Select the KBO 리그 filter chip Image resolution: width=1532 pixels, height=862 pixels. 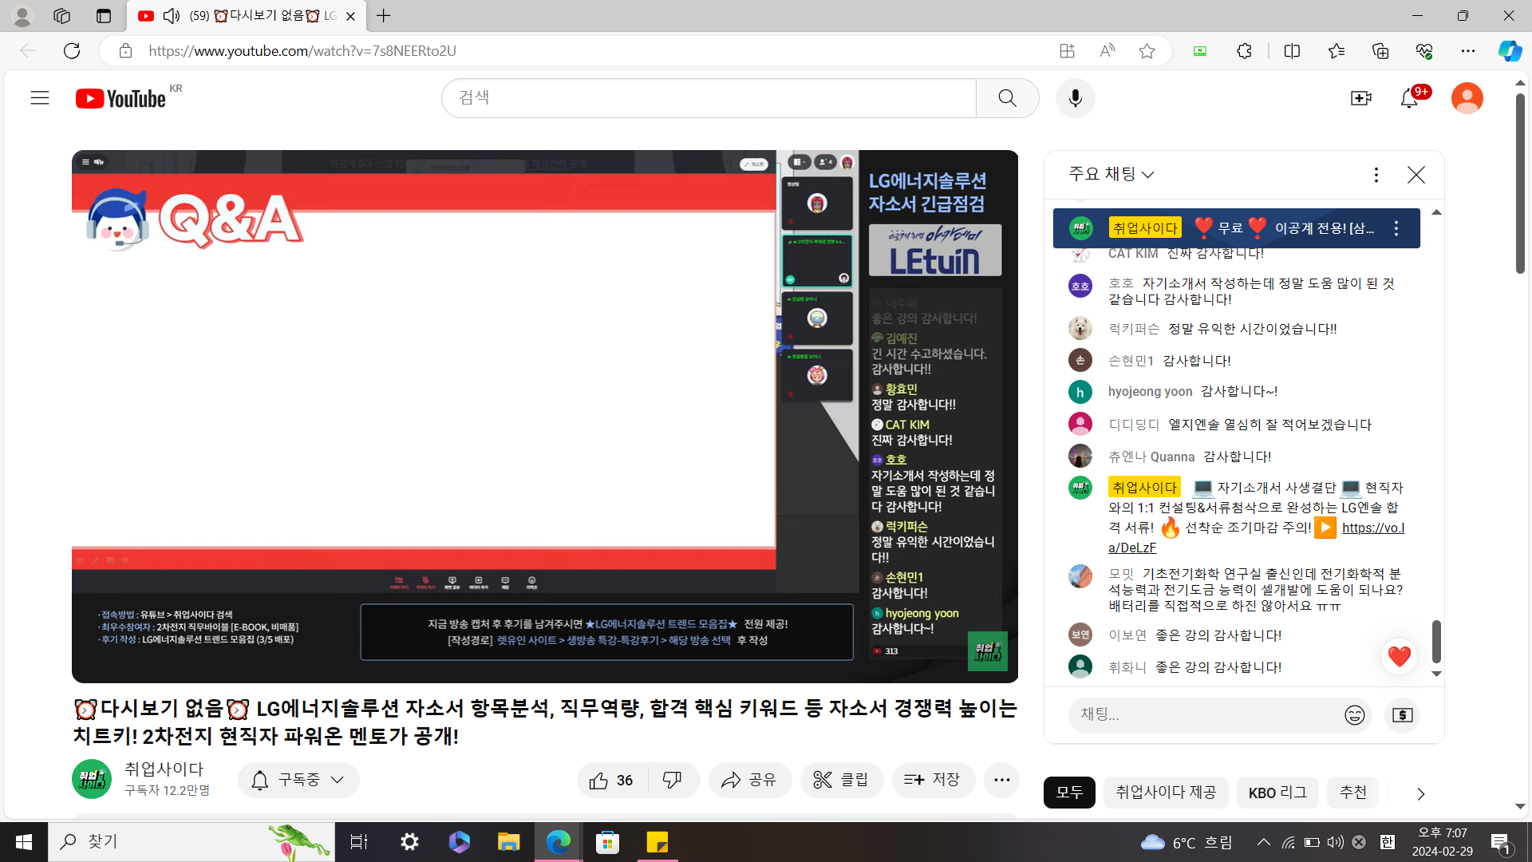point(1277,793)
